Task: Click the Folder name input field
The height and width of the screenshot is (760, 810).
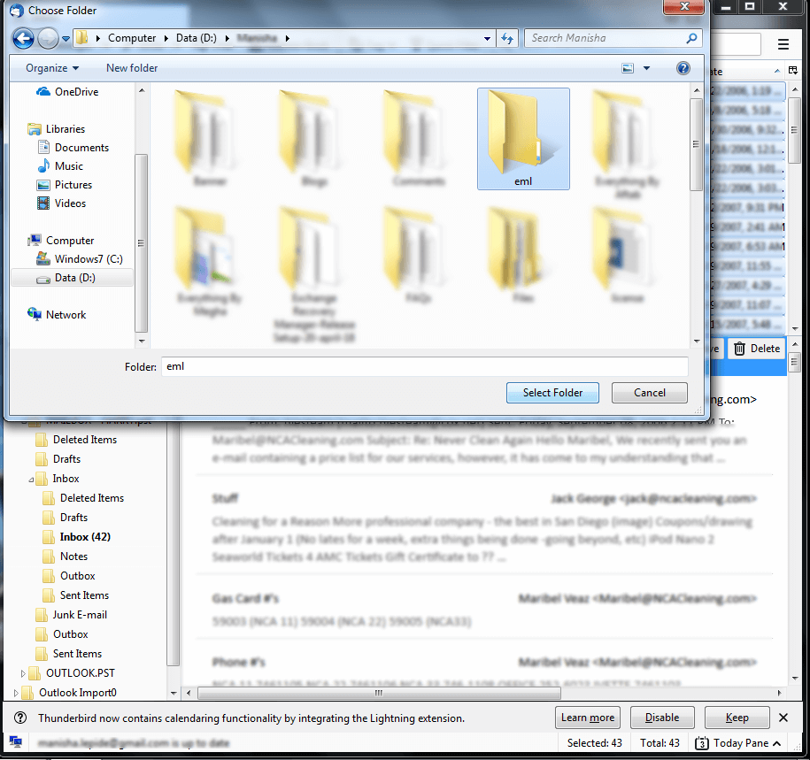Action: point(425,366)
